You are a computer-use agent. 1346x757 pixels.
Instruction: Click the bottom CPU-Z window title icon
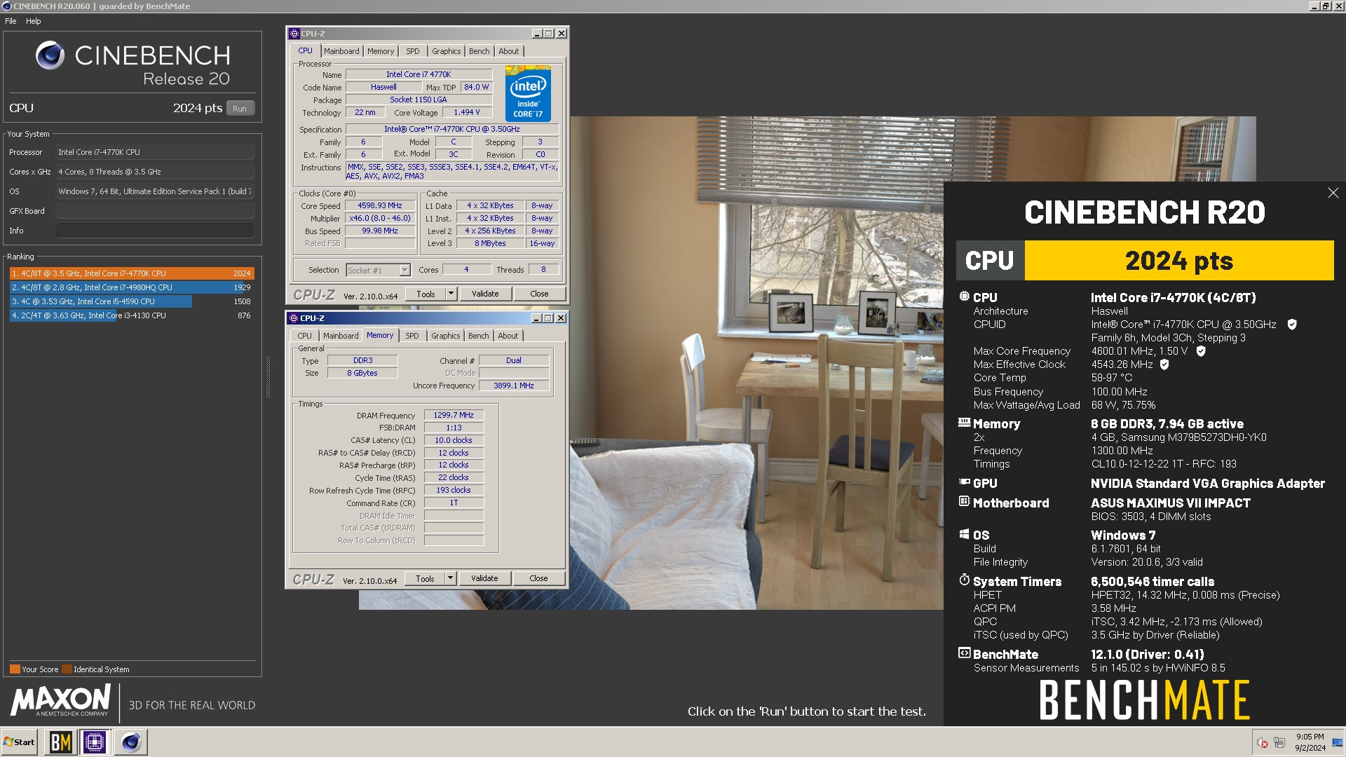(294, 318)
